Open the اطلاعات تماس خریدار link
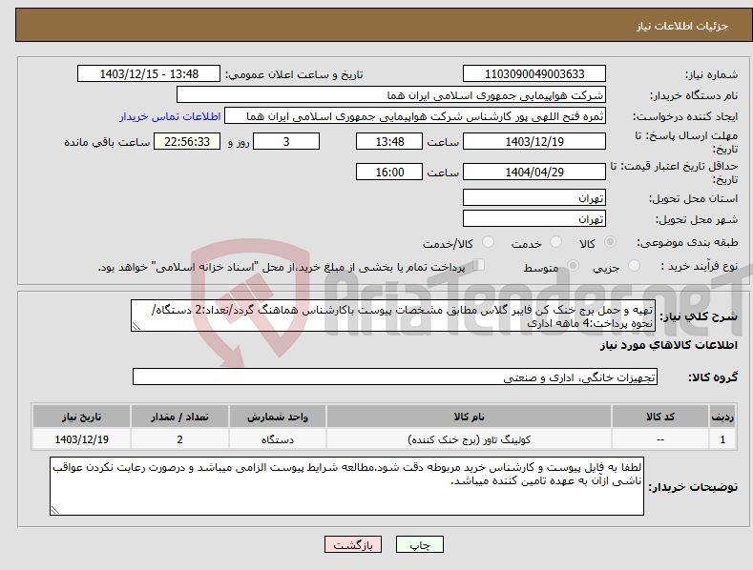Viewport: 753px width, 570px height. 170,116
